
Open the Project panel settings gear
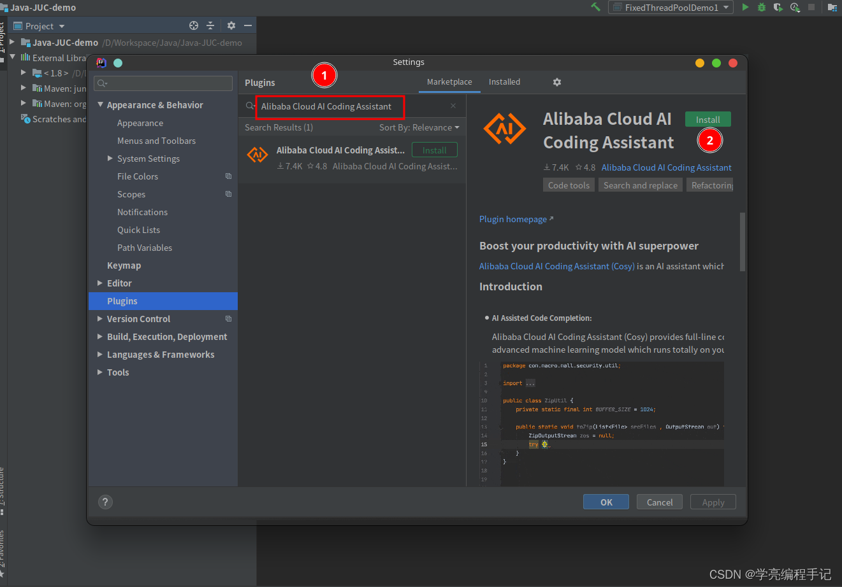(231, 25)
